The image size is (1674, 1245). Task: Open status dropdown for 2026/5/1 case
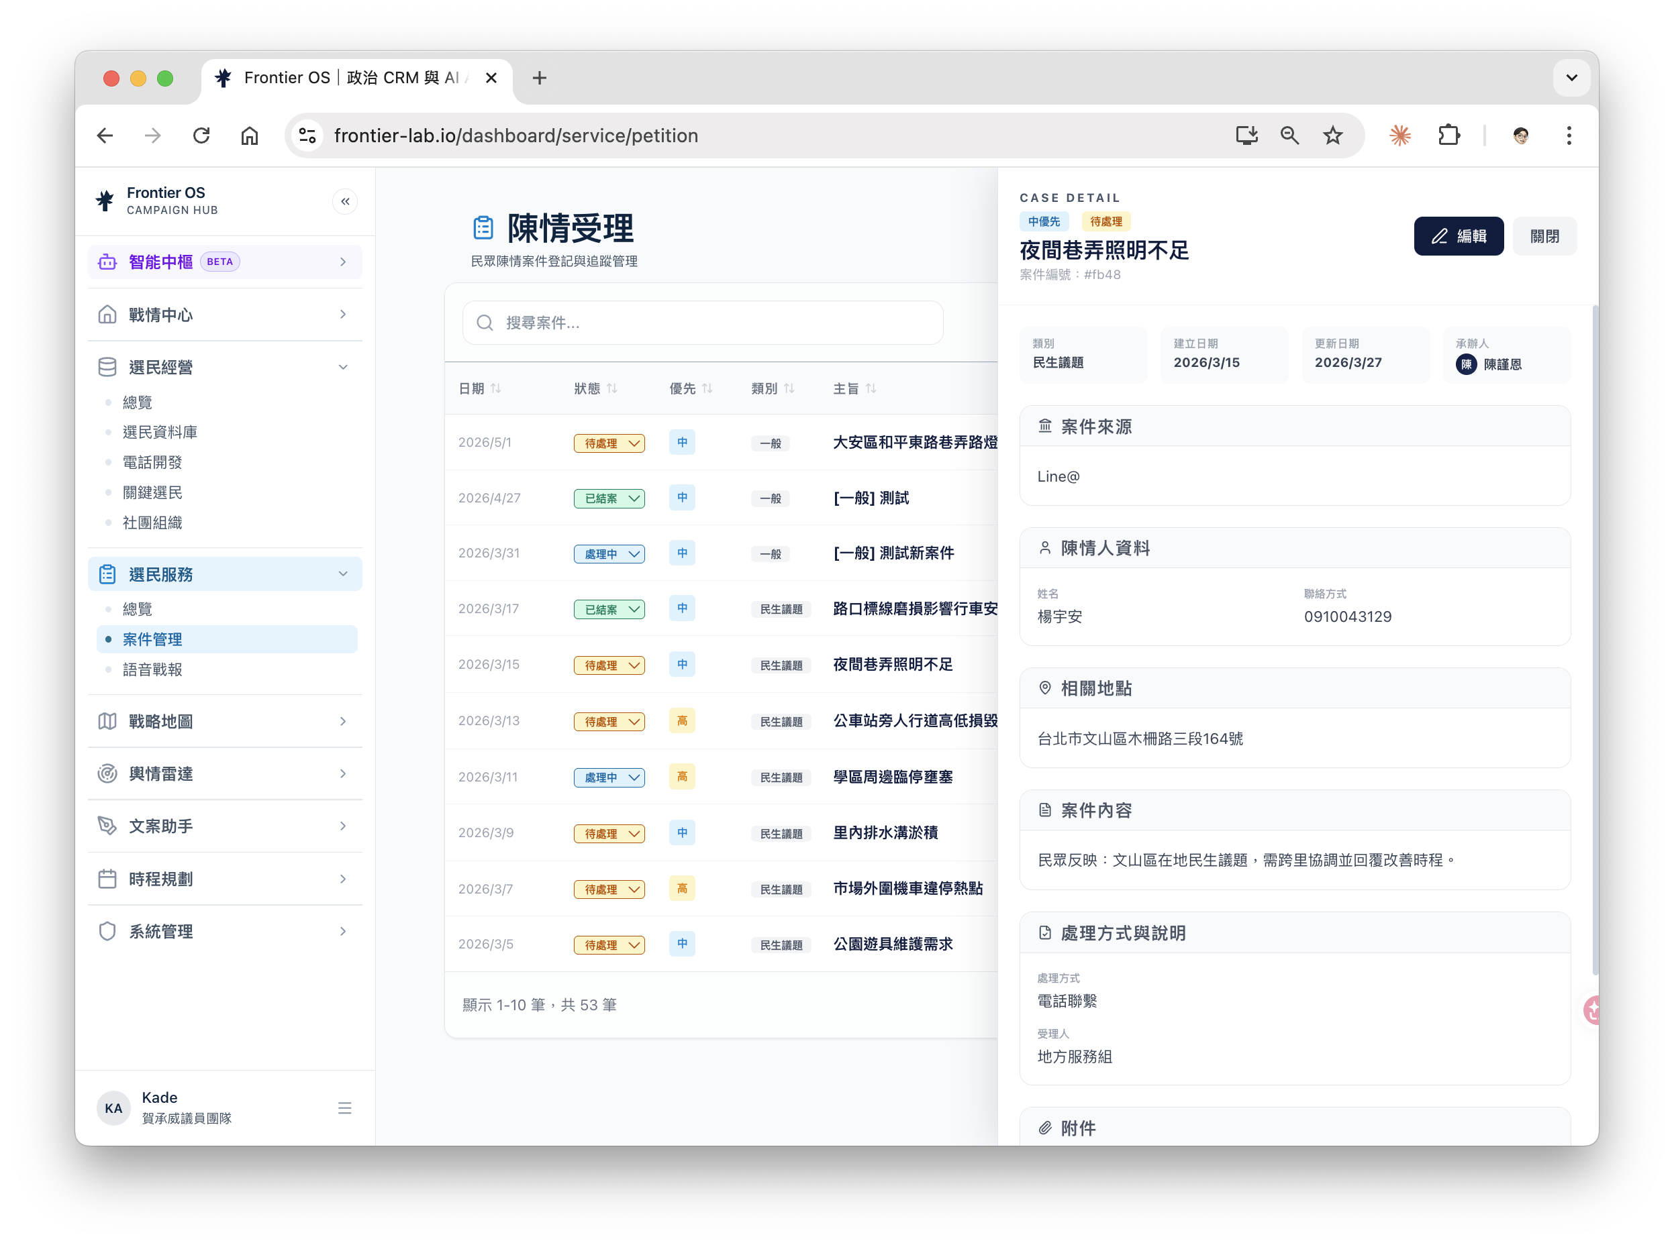click(609, 443)
